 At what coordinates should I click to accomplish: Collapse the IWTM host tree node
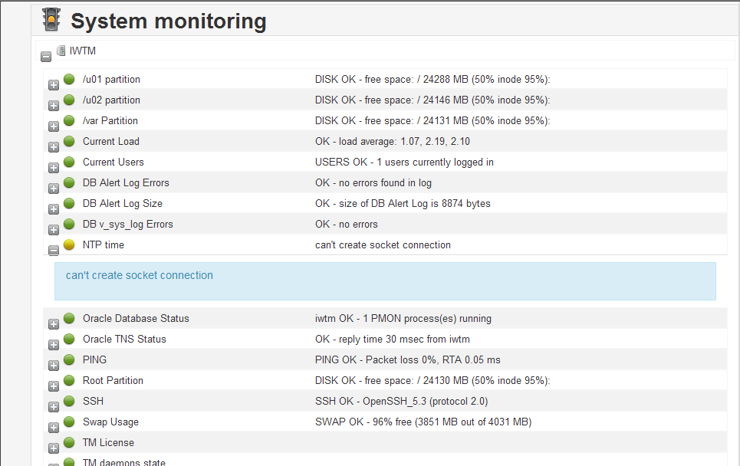[46, 56]
